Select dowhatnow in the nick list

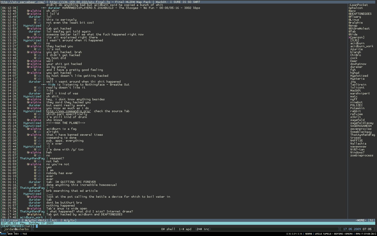click(358, 64)
